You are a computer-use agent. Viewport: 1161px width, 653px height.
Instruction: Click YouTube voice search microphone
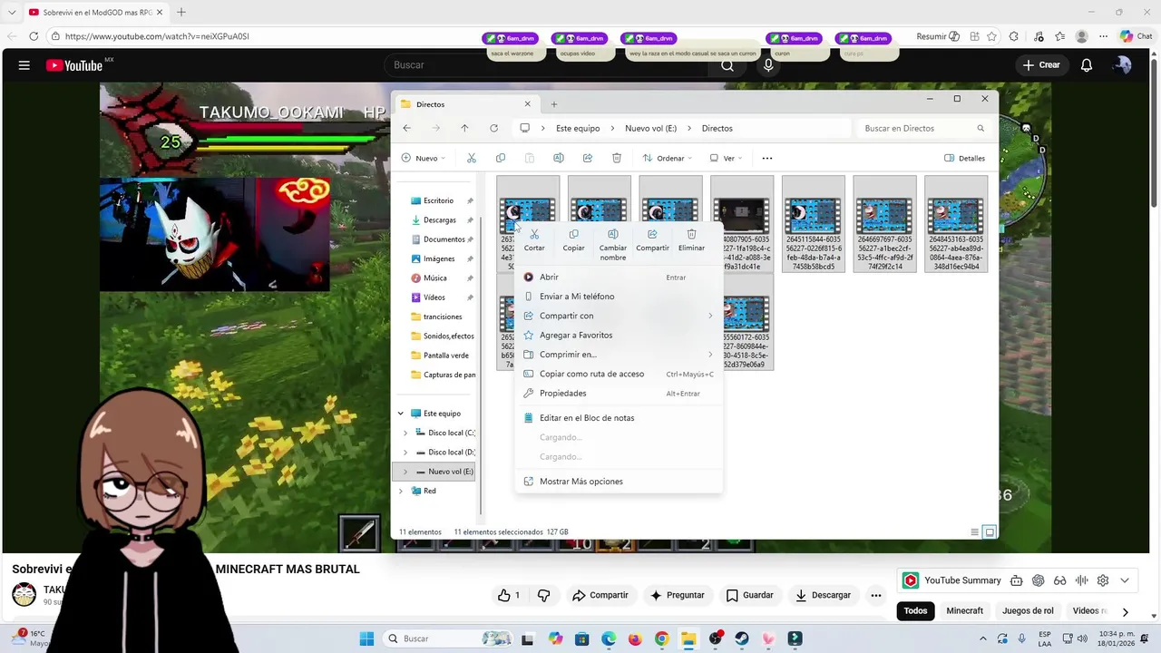[768, 65]
